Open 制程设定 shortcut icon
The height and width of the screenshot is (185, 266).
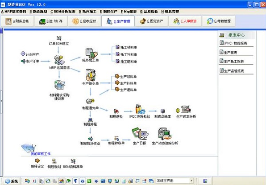pos(37,161)
